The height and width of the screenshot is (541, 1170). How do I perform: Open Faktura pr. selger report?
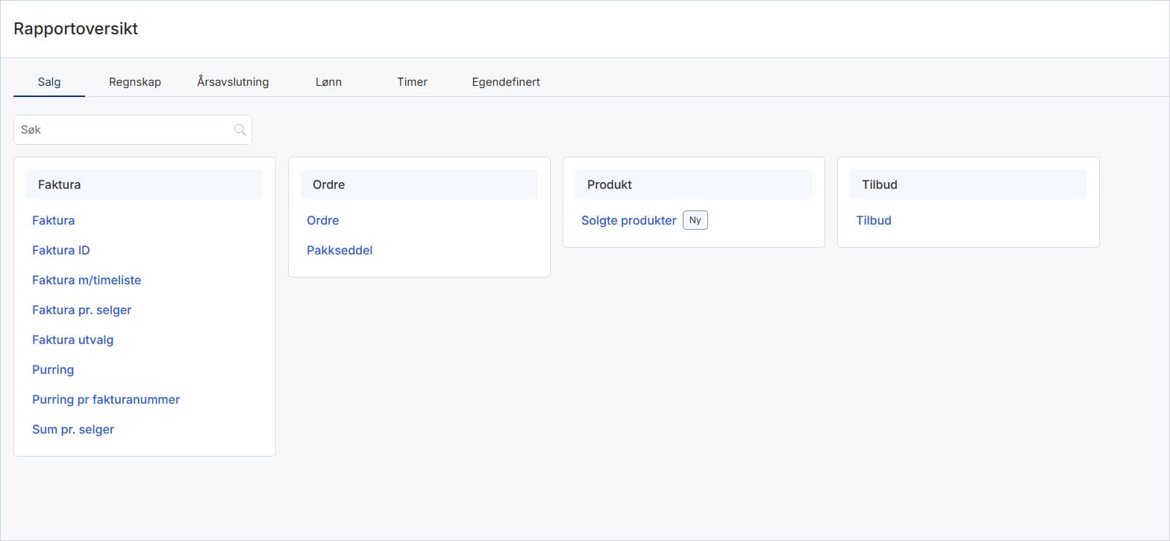pos(82,310)
